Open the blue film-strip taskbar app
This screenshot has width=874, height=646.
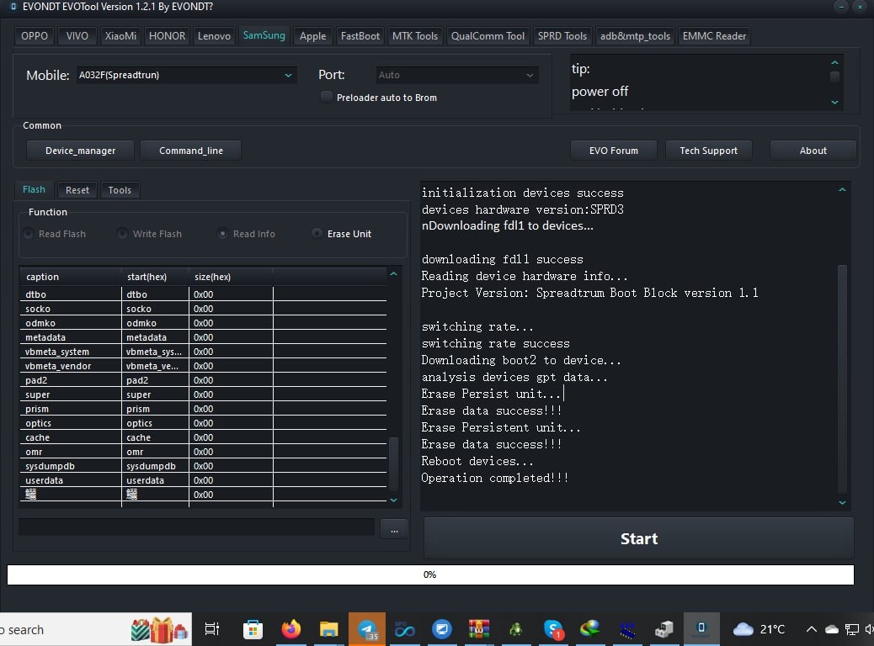coord(627,629)
